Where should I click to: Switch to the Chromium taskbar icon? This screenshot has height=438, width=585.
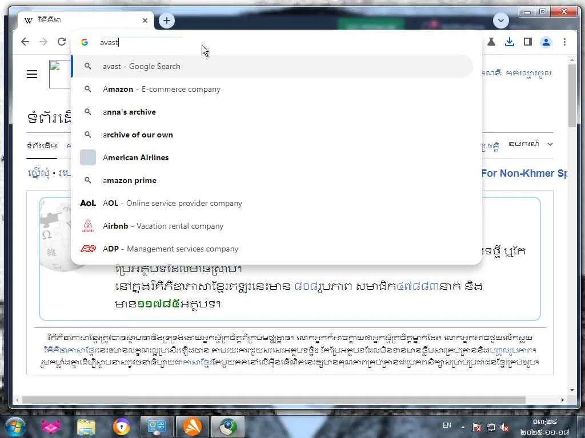tap(227, 427)
